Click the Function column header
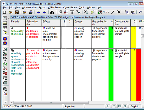The image size is (144, 110). [x=18, y=23]
